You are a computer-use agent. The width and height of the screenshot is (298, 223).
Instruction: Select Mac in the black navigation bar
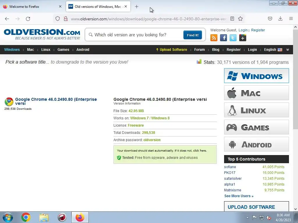[30, 50]
